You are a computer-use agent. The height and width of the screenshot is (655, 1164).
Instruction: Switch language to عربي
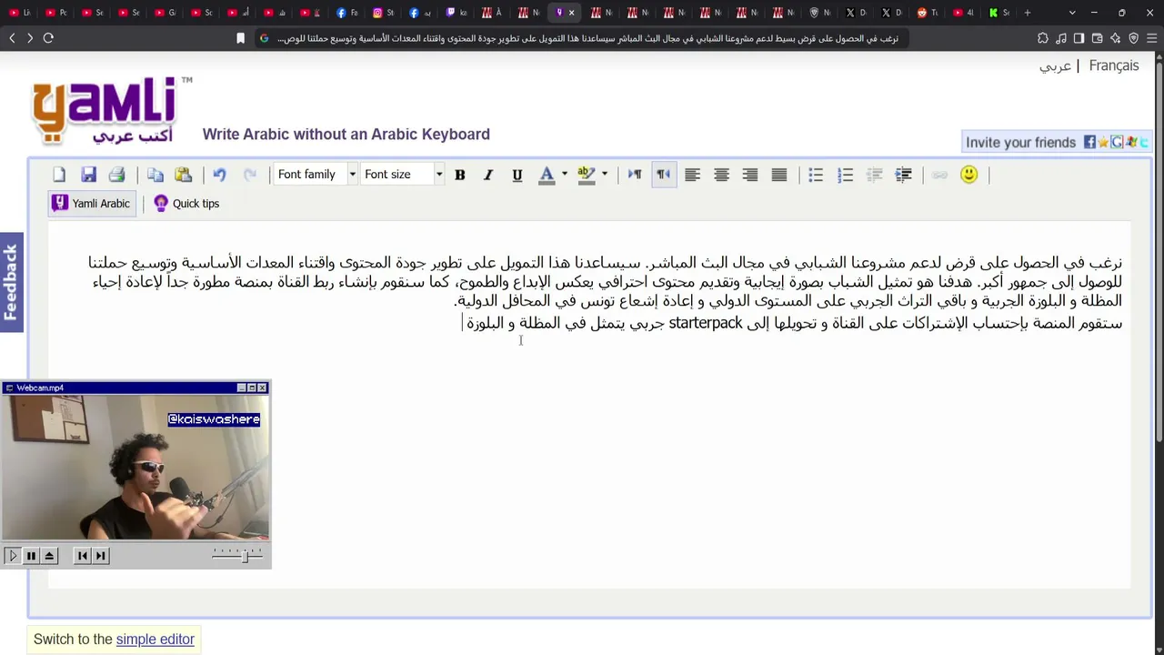pyautogui.click(x=1055, y=65)
